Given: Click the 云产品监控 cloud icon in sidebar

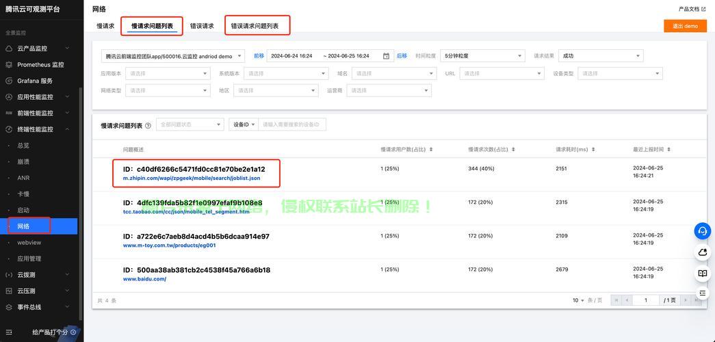Looking at the screenshot, I should (x=9, y=49).
